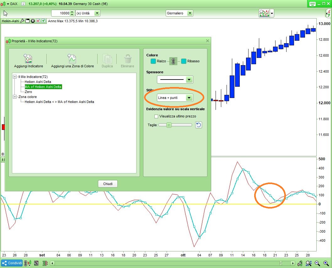This screenshot has width=332, height=268.
Task: Click the chart scrollbar left arrow
Action: coord(52,263)
